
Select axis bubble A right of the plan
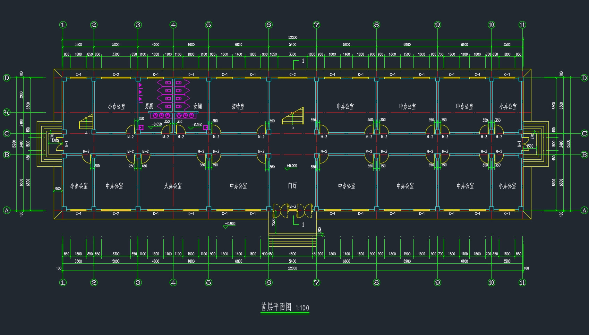coord(584,210)
